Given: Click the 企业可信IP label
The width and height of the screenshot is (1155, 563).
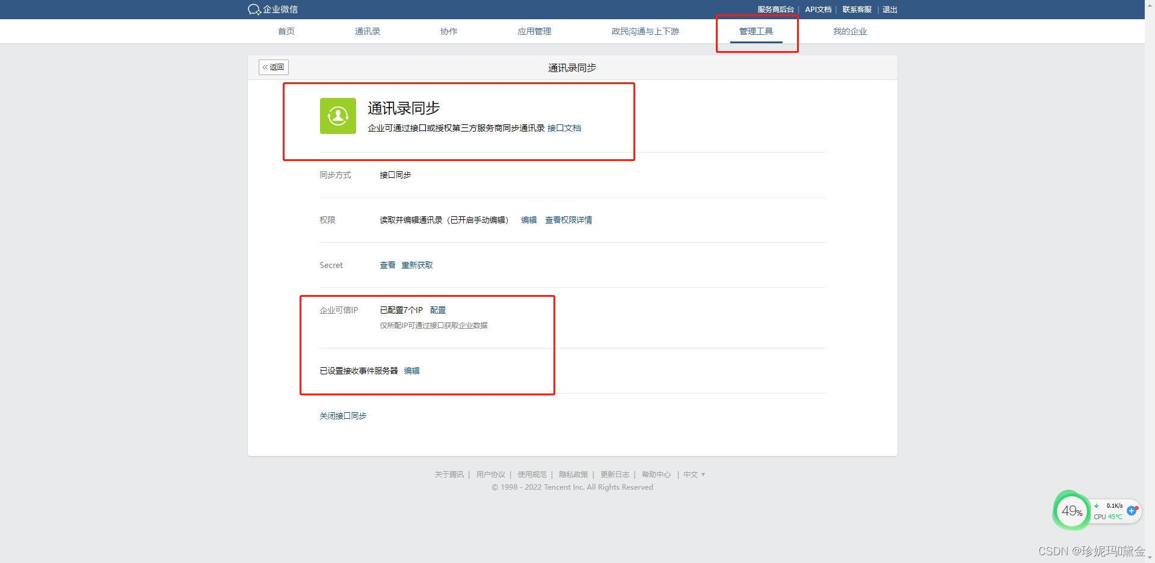Looking at the screenshot, I should tap(339, 310).
